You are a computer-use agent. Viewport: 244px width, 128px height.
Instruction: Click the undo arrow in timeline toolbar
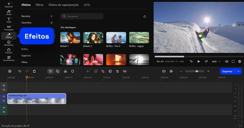20,71
